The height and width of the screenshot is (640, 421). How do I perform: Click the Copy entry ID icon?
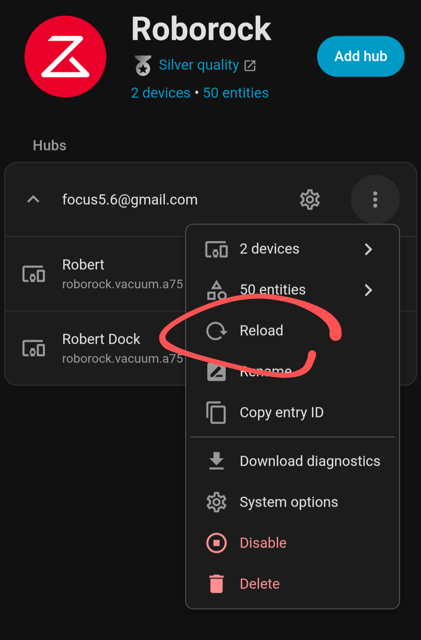pyautogui.click(x=216, y=412)
